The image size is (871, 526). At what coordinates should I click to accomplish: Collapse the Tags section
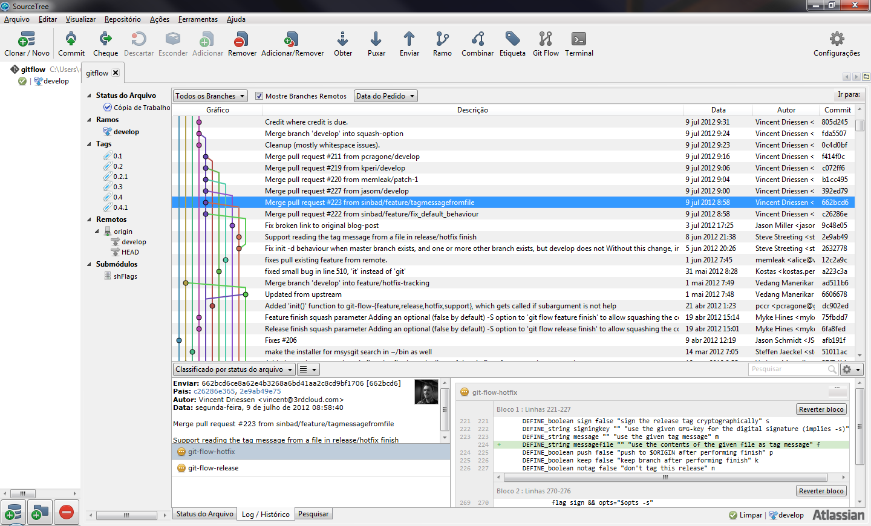coord(89,144)
